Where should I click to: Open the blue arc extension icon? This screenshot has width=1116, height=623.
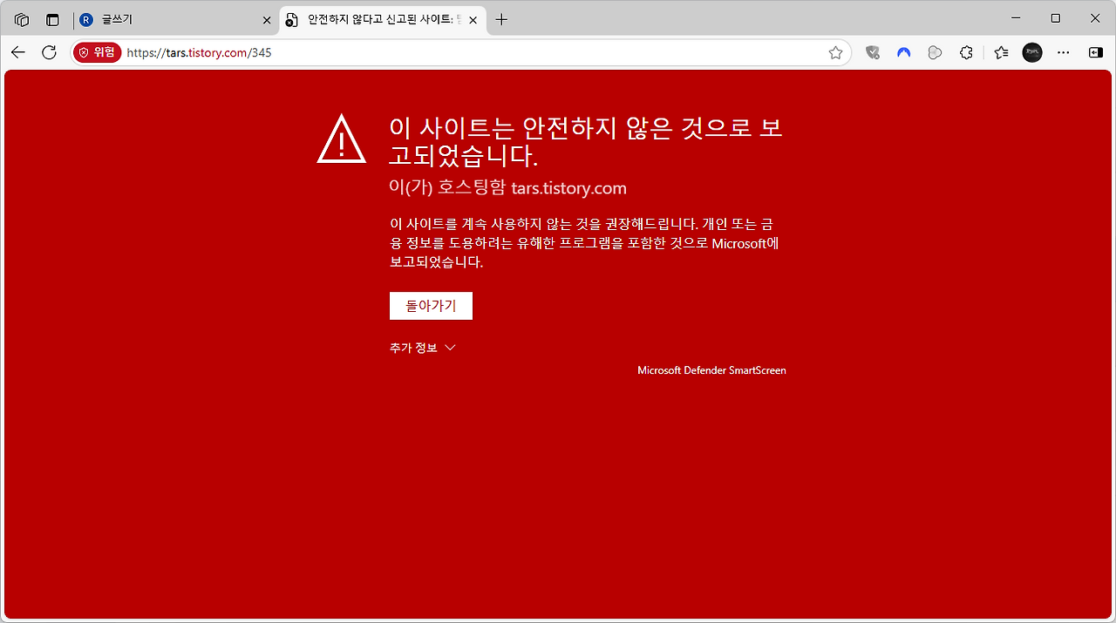903,52
